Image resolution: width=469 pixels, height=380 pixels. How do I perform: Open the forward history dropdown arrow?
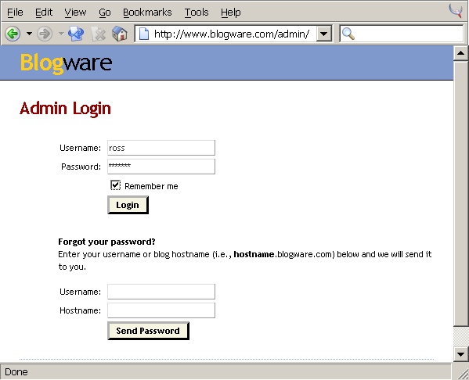(61, 34)
